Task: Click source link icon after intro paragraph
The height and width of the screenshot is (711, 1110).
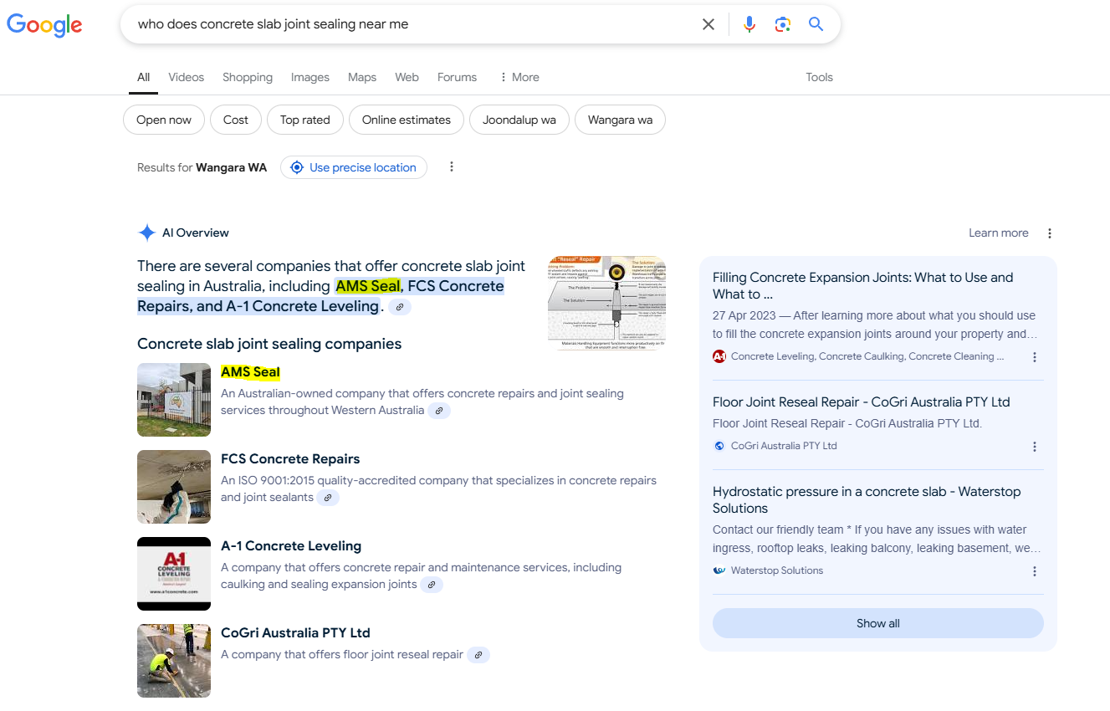Action: pos(400,307)
